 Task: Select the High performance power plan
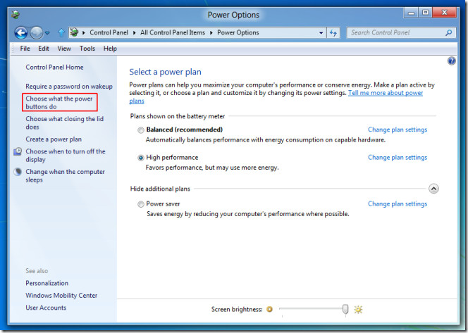pyautogui.click(x=141, y=158)
